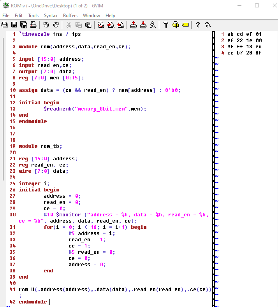Undo the last change via toolbar
The width and height of the screenshot is (278, 307).
pos(46,25)
